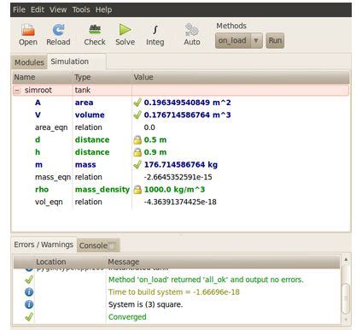Click value 0.5 m for d

[x=155, y=140]
